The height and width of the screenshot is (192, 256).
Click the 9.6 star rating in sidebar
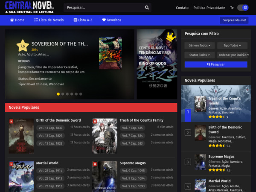pos(219,170)
